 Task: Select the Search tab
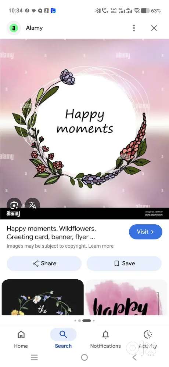pos(63,339)
